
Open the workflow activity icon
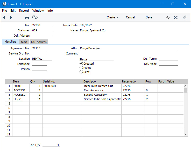click(168, 17)
